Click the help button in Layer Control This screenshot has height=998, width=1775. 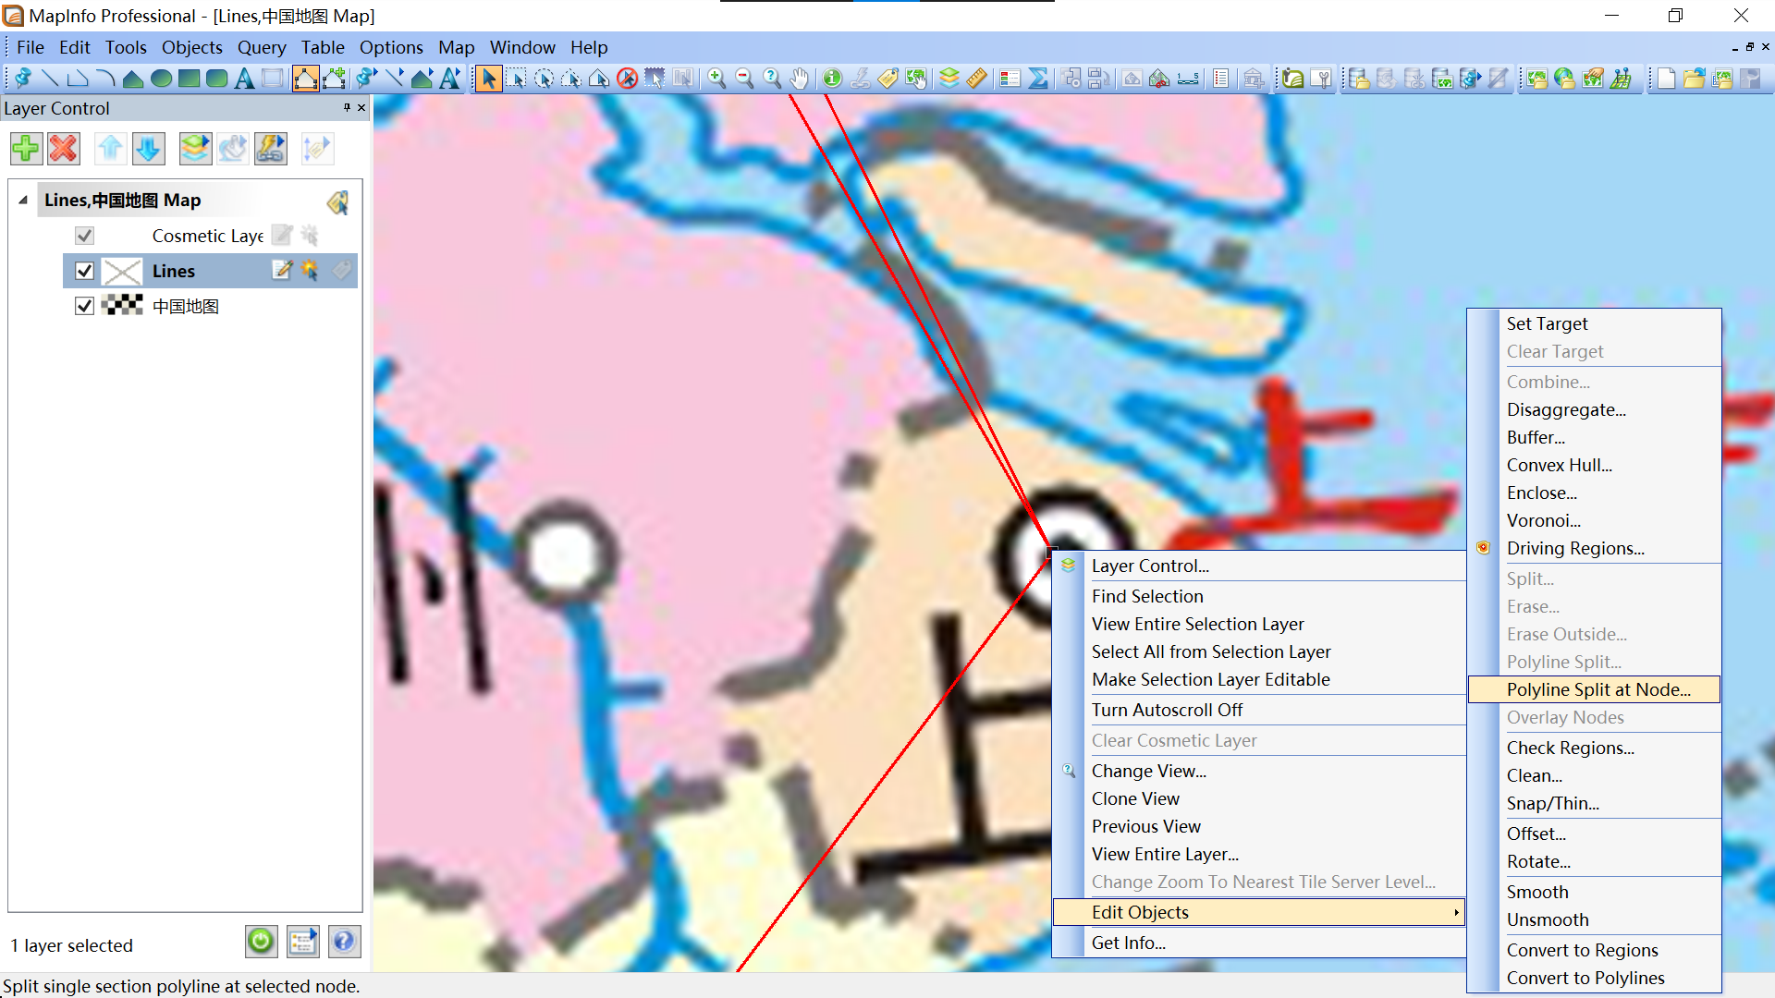(x=344, y=942)
